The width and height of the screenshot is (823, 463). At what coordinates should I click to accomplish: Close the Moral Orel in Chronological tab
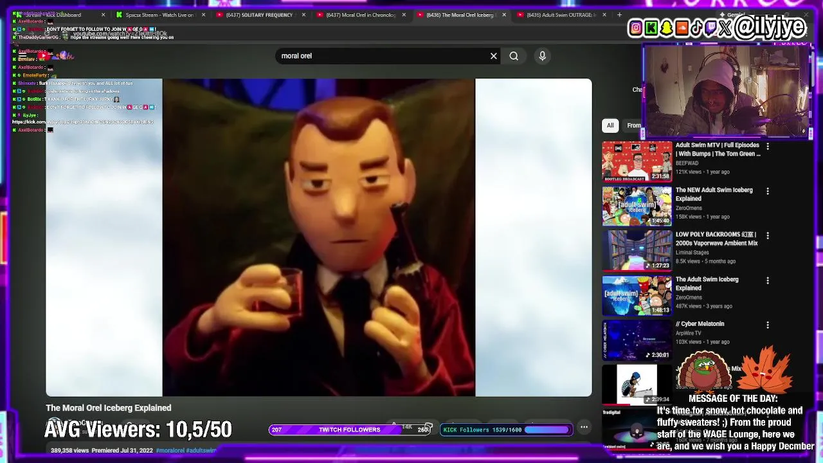click(x=404, y=15)
